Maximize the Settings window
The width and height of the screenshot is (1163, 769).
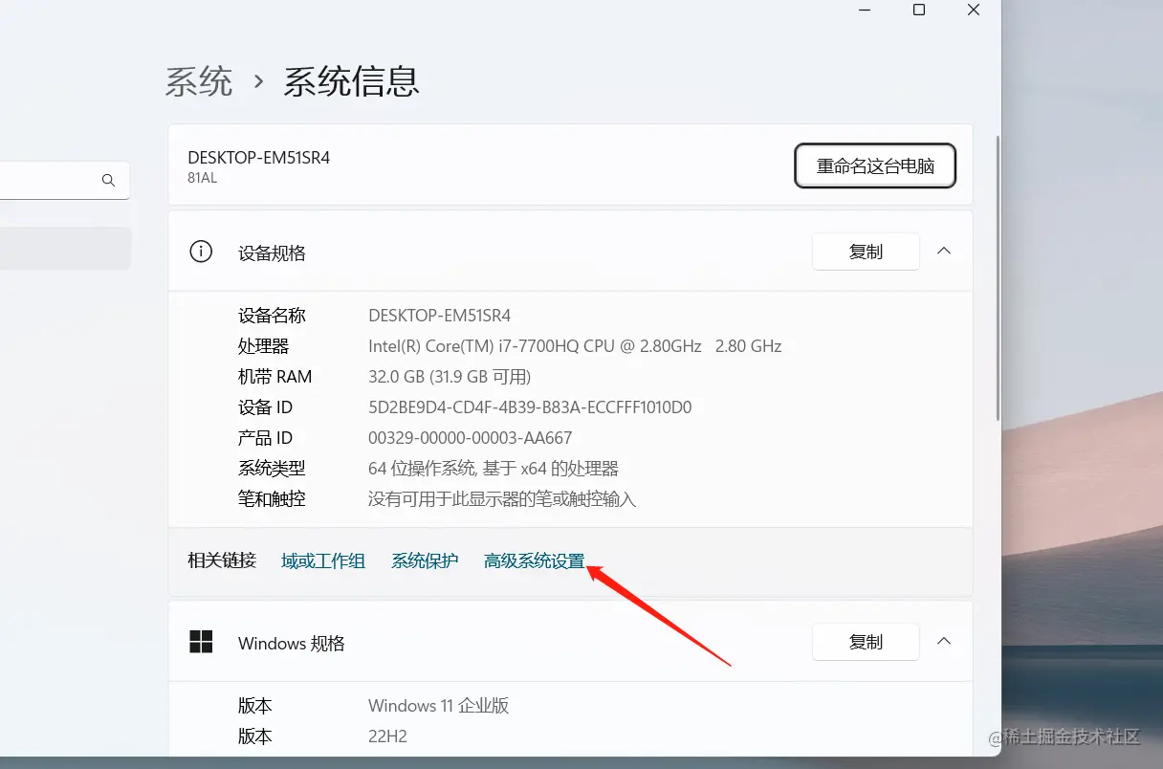[x=919, y=10]
